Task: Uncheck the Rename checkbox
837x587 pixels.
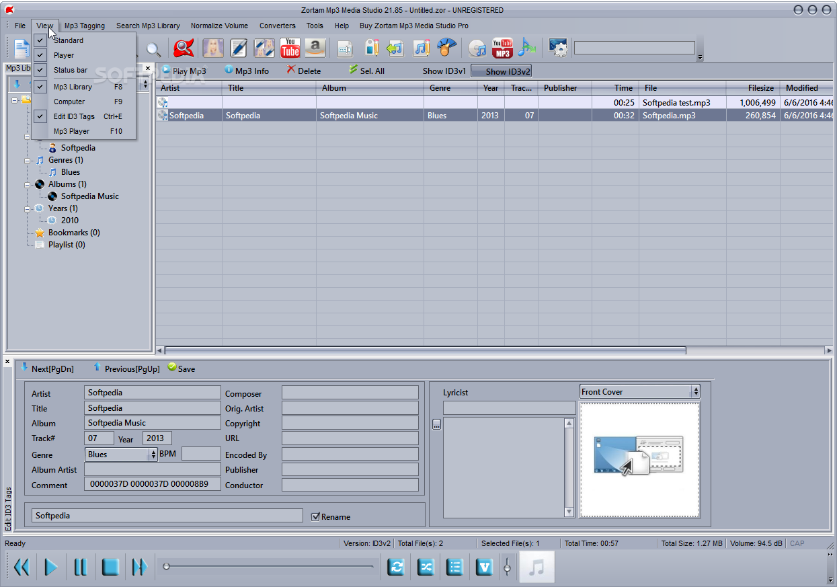Action: [316, 516]
